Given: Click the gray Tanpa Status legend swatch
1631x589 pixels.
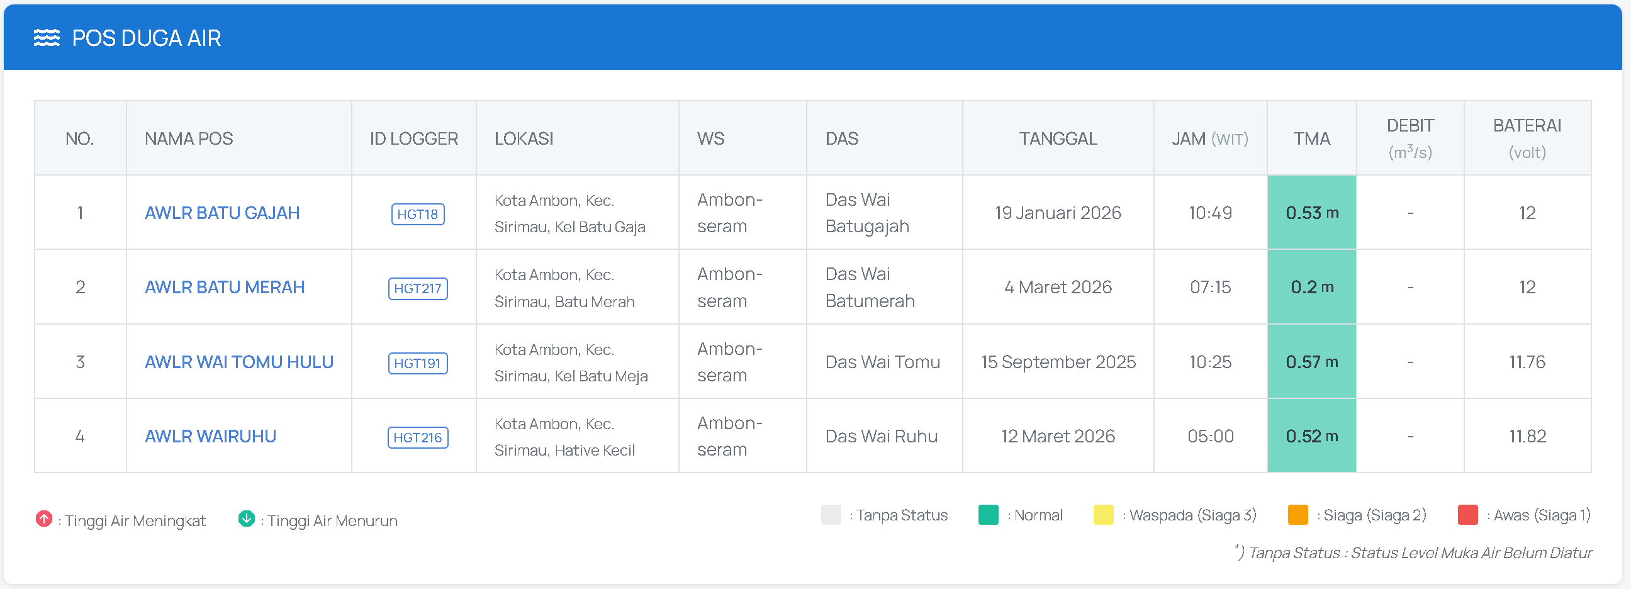Looking at the screenshot, I should pos(831,515).
